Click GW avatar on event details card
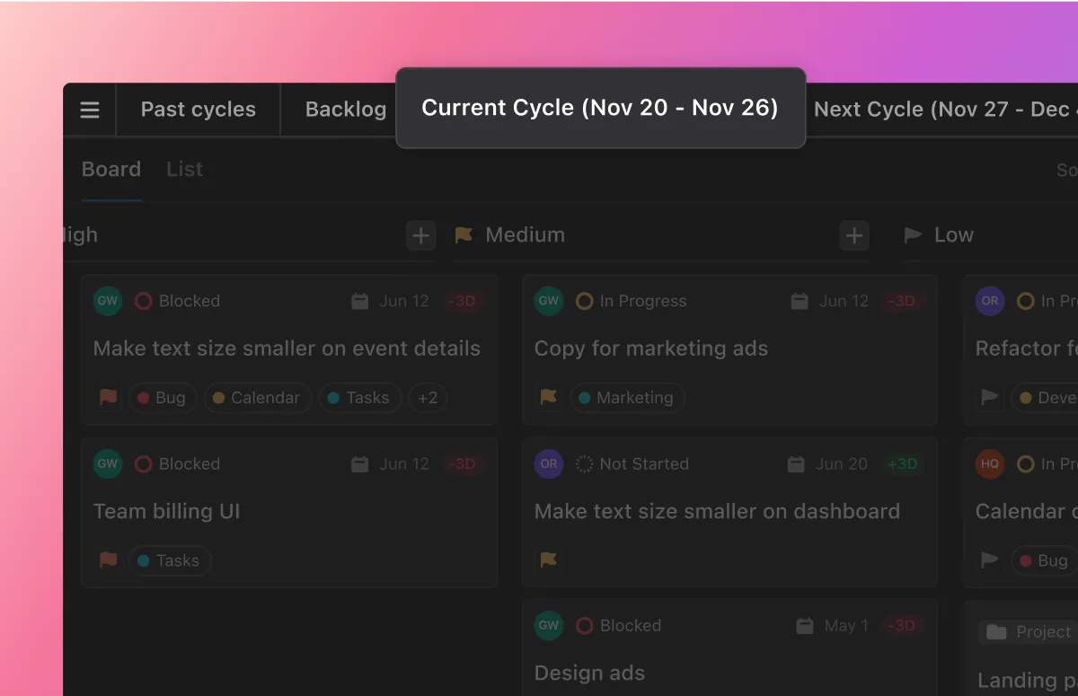 108,301
